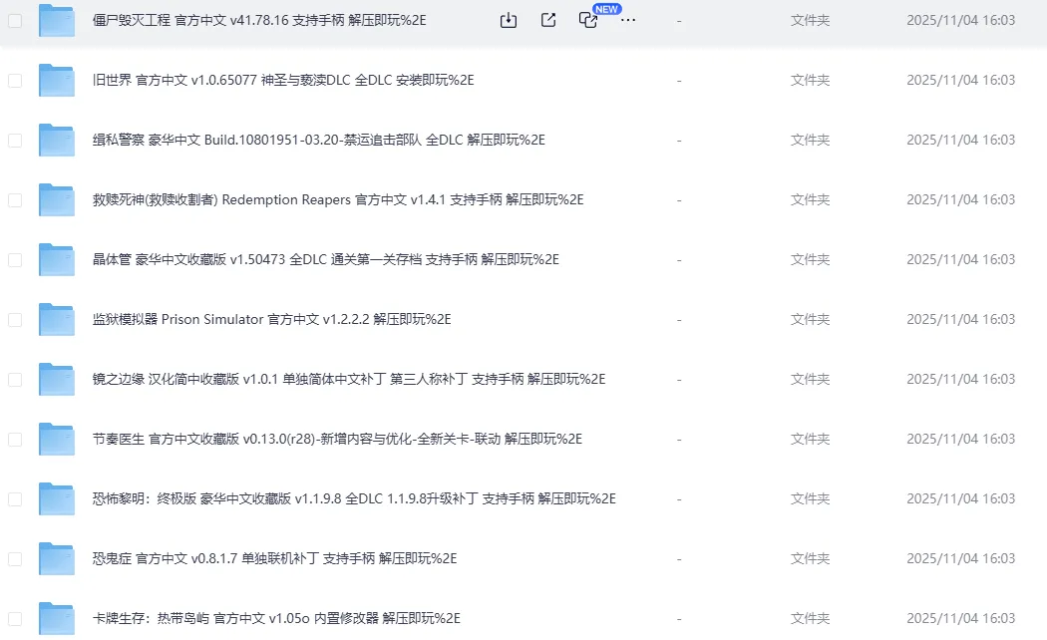Open folder 救赎死神 Redemption Reapers v1.4.1
The image size is (1047, 640).
click(338, 199)
